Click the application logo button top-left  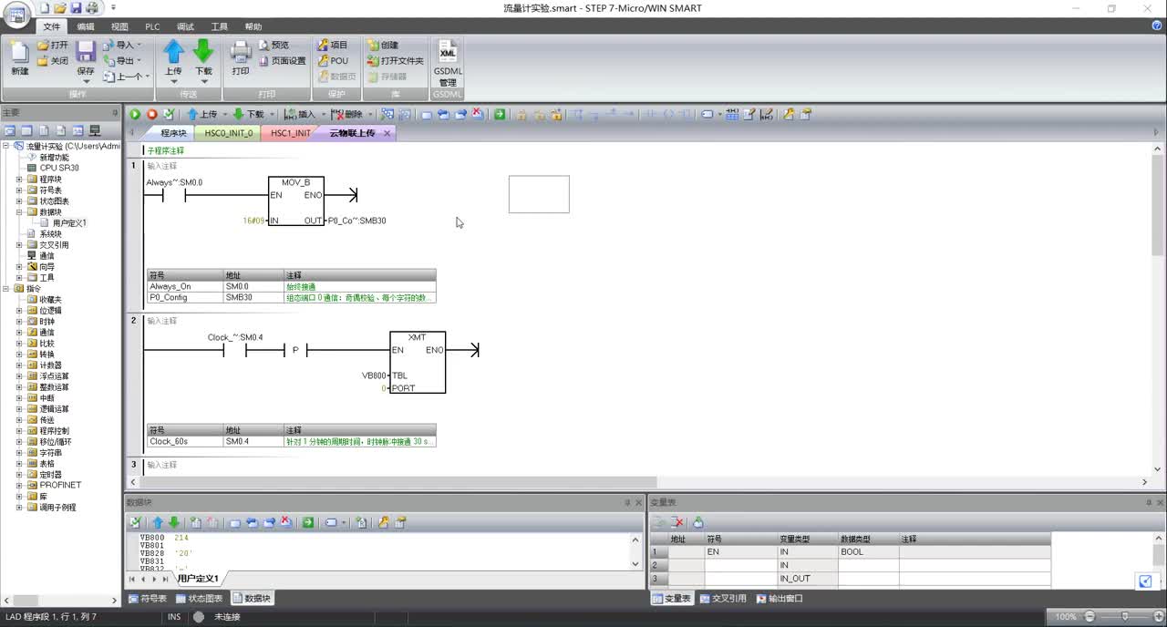click(16, 13)
